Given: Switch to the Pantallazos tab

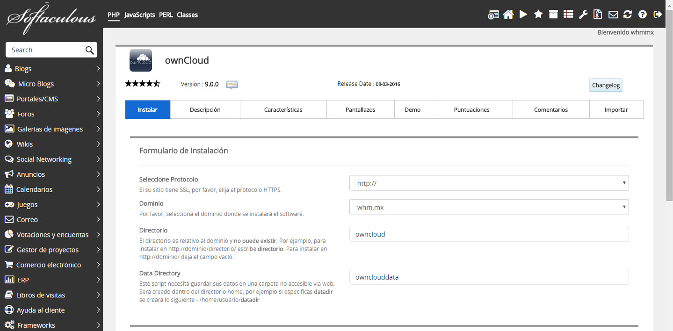Looking at the screenshot, I should tap(360, 110).
